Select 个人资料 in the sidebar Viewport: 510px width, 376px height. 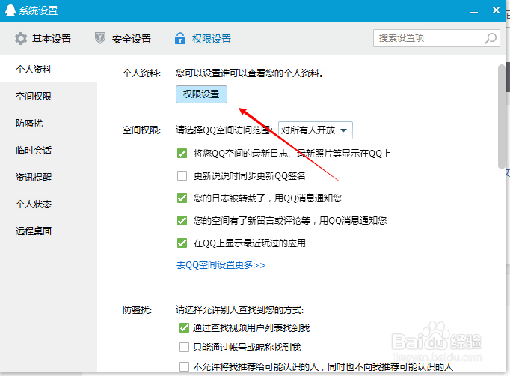pos(49,69)
